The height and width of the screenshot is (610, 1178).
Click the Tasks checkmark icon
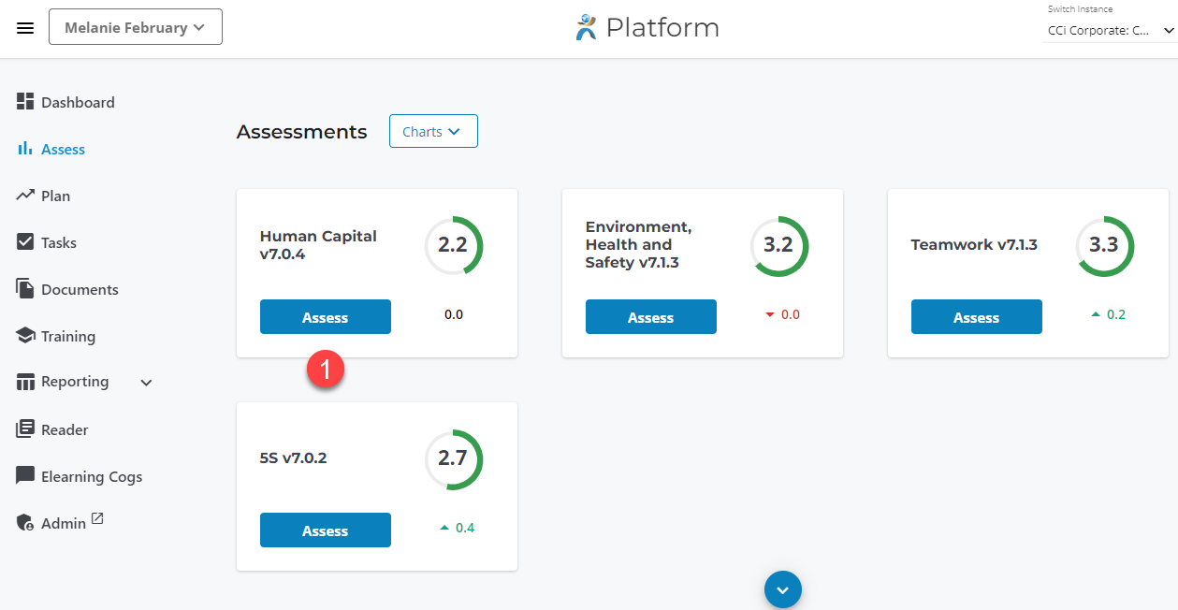click(25, 242)
